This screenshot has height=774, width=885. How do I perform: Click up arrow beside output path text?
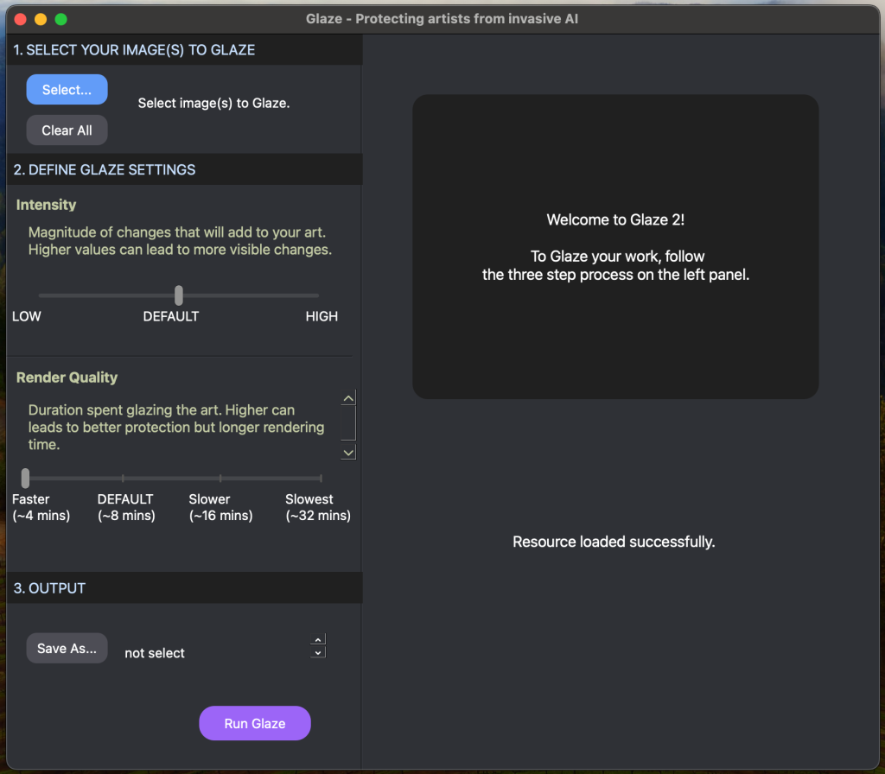[318, 640]
